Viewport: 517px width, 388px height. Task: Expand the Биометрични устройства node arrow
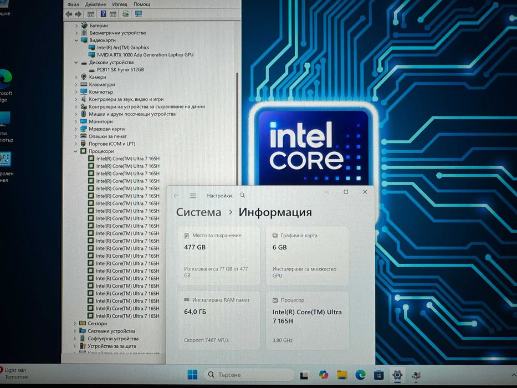[x=76, y=33]
